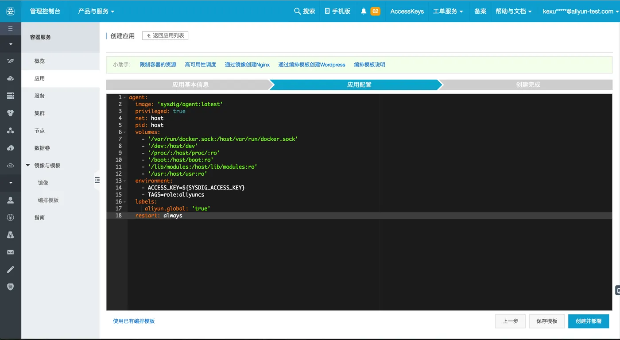Open the pencil edit icon in rail

pos(11,270)
